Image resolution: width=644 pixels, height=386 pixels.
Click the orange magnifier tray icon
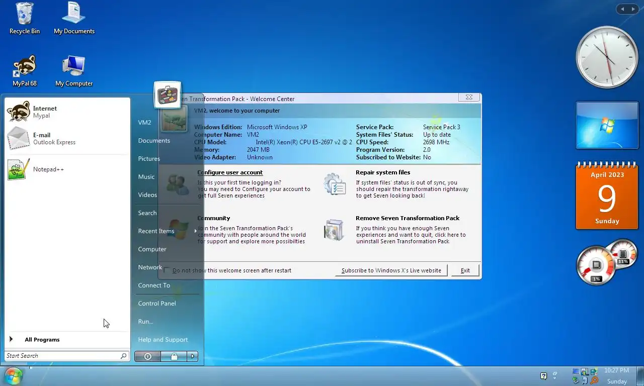pos(594,380)
